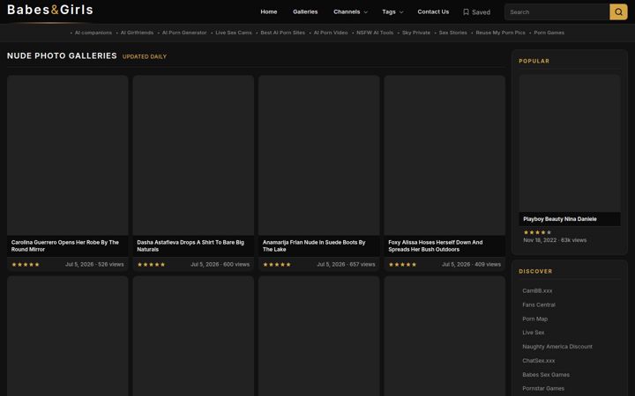The height and width of the screenshot is (396, 635).
Task: Click the 'Nov 18, 2022 · 63k views' text
Action: pyautogui.click(x=555, y=240)
